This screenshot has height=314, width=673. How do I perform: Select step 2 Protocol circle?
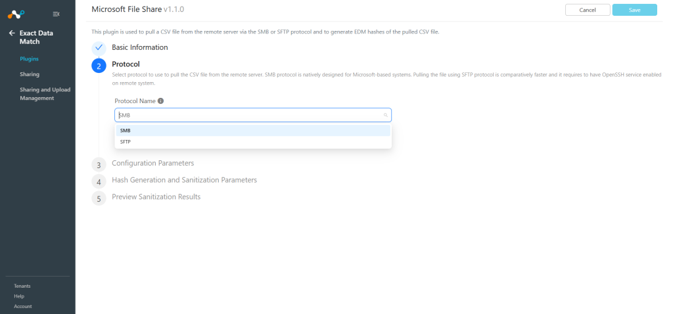pyautogui.click(x=99, y=66)
